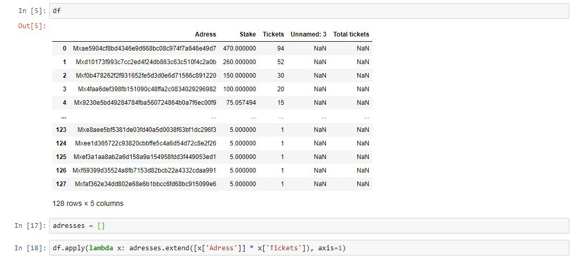Select address Mxef3a1aa8ab2a6d158a9a154958fdd3f449053ed1

coord(145,156)
